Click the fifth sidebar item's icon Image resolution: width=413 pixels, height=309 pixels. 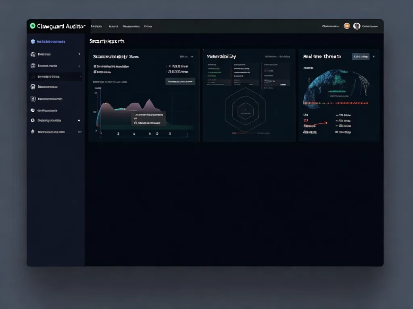tap(33, 87)
